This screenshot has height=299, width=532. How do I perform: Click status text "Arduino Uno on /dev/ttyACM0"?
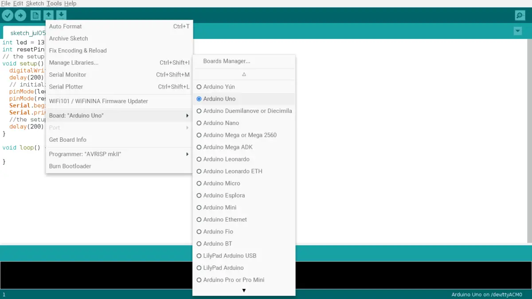pyautogui.click(x=487, y=295)
